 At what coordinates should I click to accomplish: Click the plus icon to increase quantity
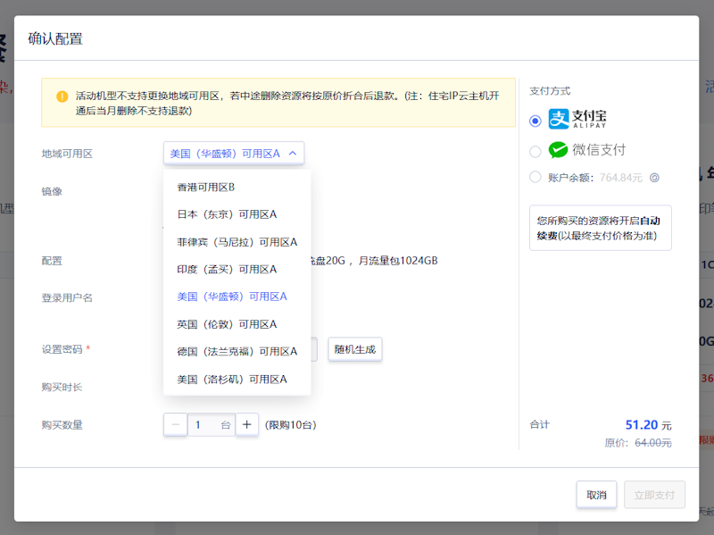(x=247, y=424)
